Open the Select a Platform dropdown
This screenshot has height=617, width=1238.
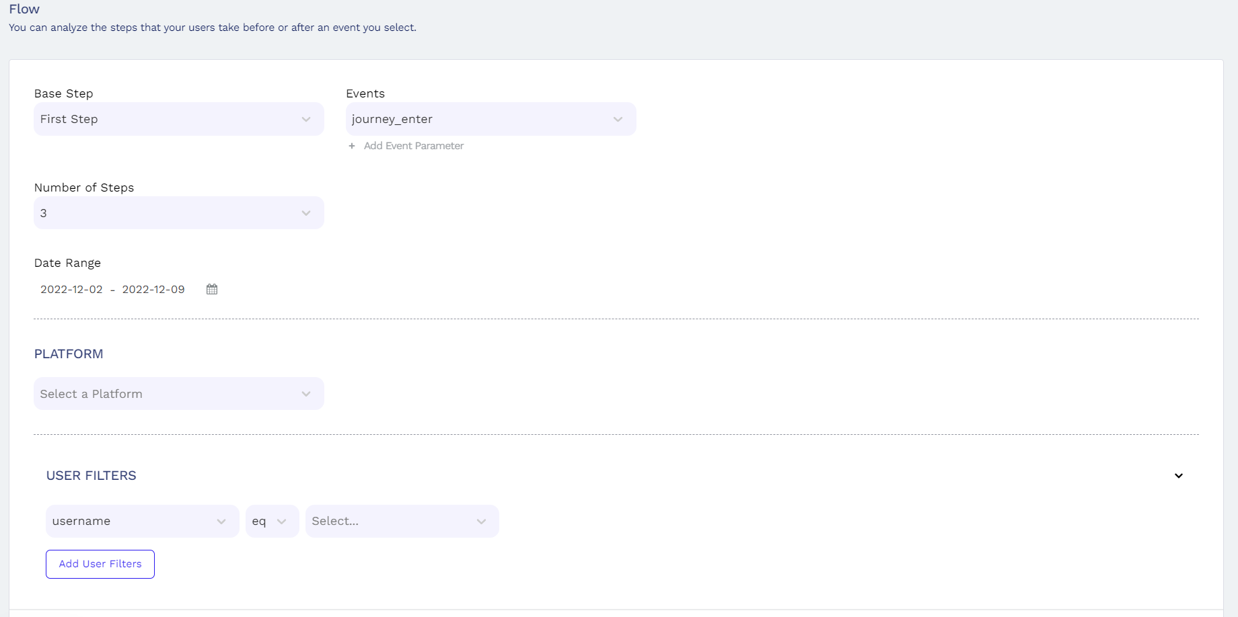179,394
